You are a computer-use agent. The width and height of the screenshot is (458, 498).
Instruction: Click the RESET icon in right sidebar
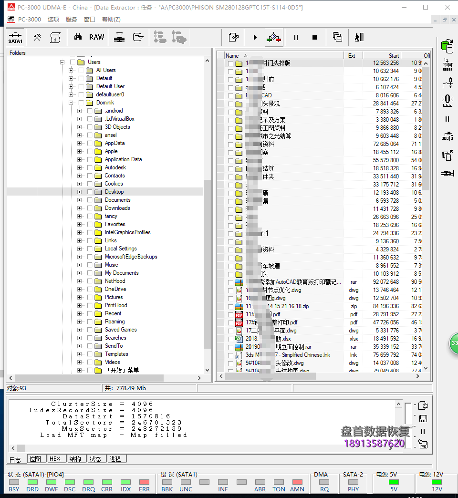[x=447, y=65]
